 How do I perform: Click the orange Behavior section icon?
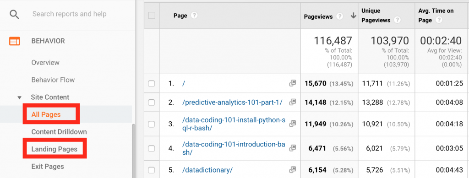coord(14,41)
